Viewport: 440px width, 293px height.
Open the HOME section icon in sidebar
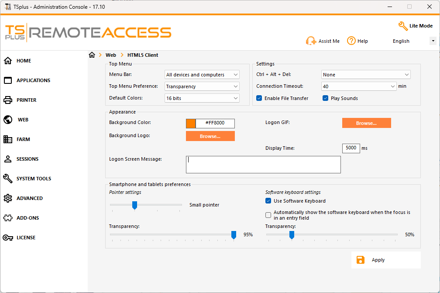click(7, 61)
